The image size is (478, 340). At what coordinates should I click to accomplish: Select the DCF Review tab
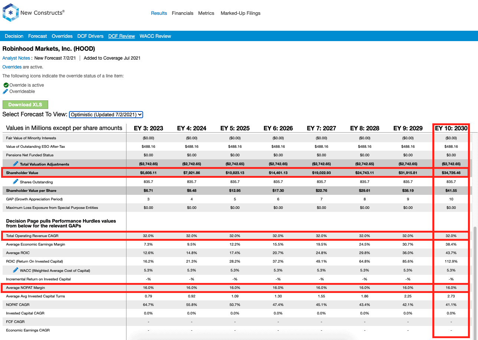click(122, 36)
